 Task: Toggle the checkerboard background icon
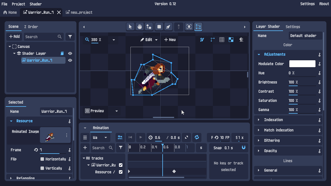(231, 40)
